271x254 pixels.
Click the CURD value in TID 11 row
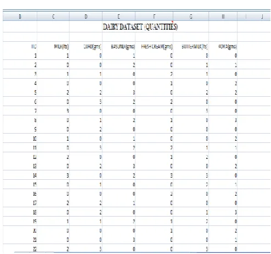86,147
